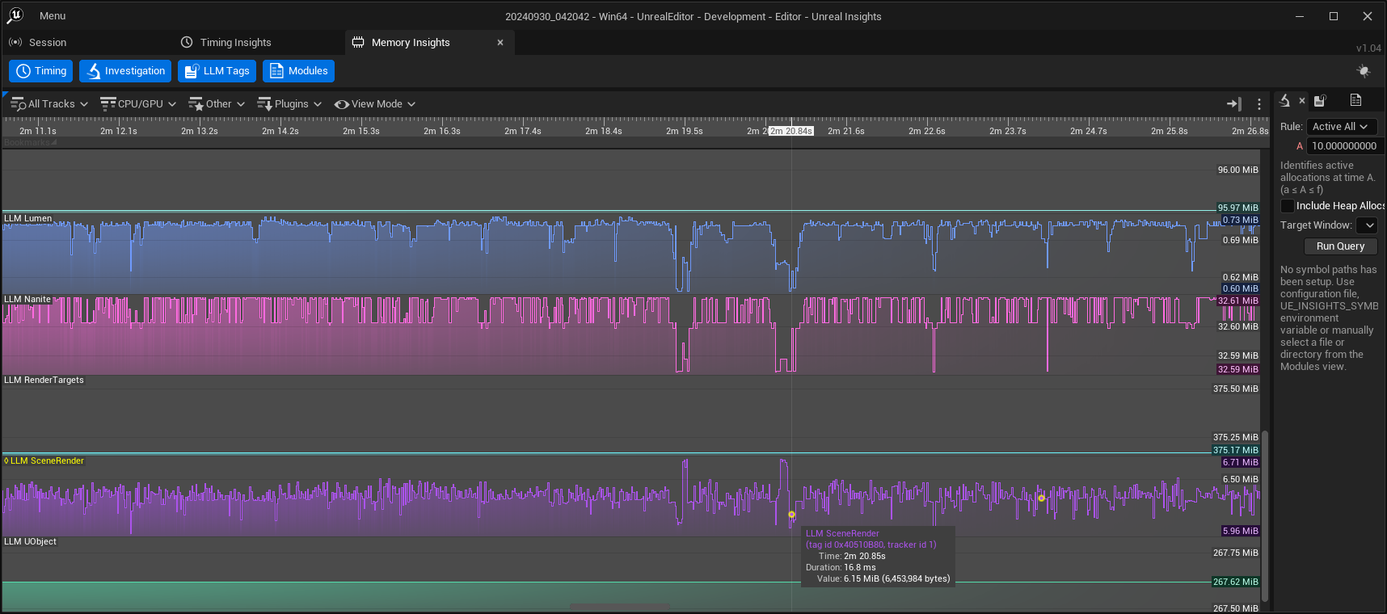Click the Run Query button
The width and height of the screenshot is (1387, 614).
(x=1340, y=246)
